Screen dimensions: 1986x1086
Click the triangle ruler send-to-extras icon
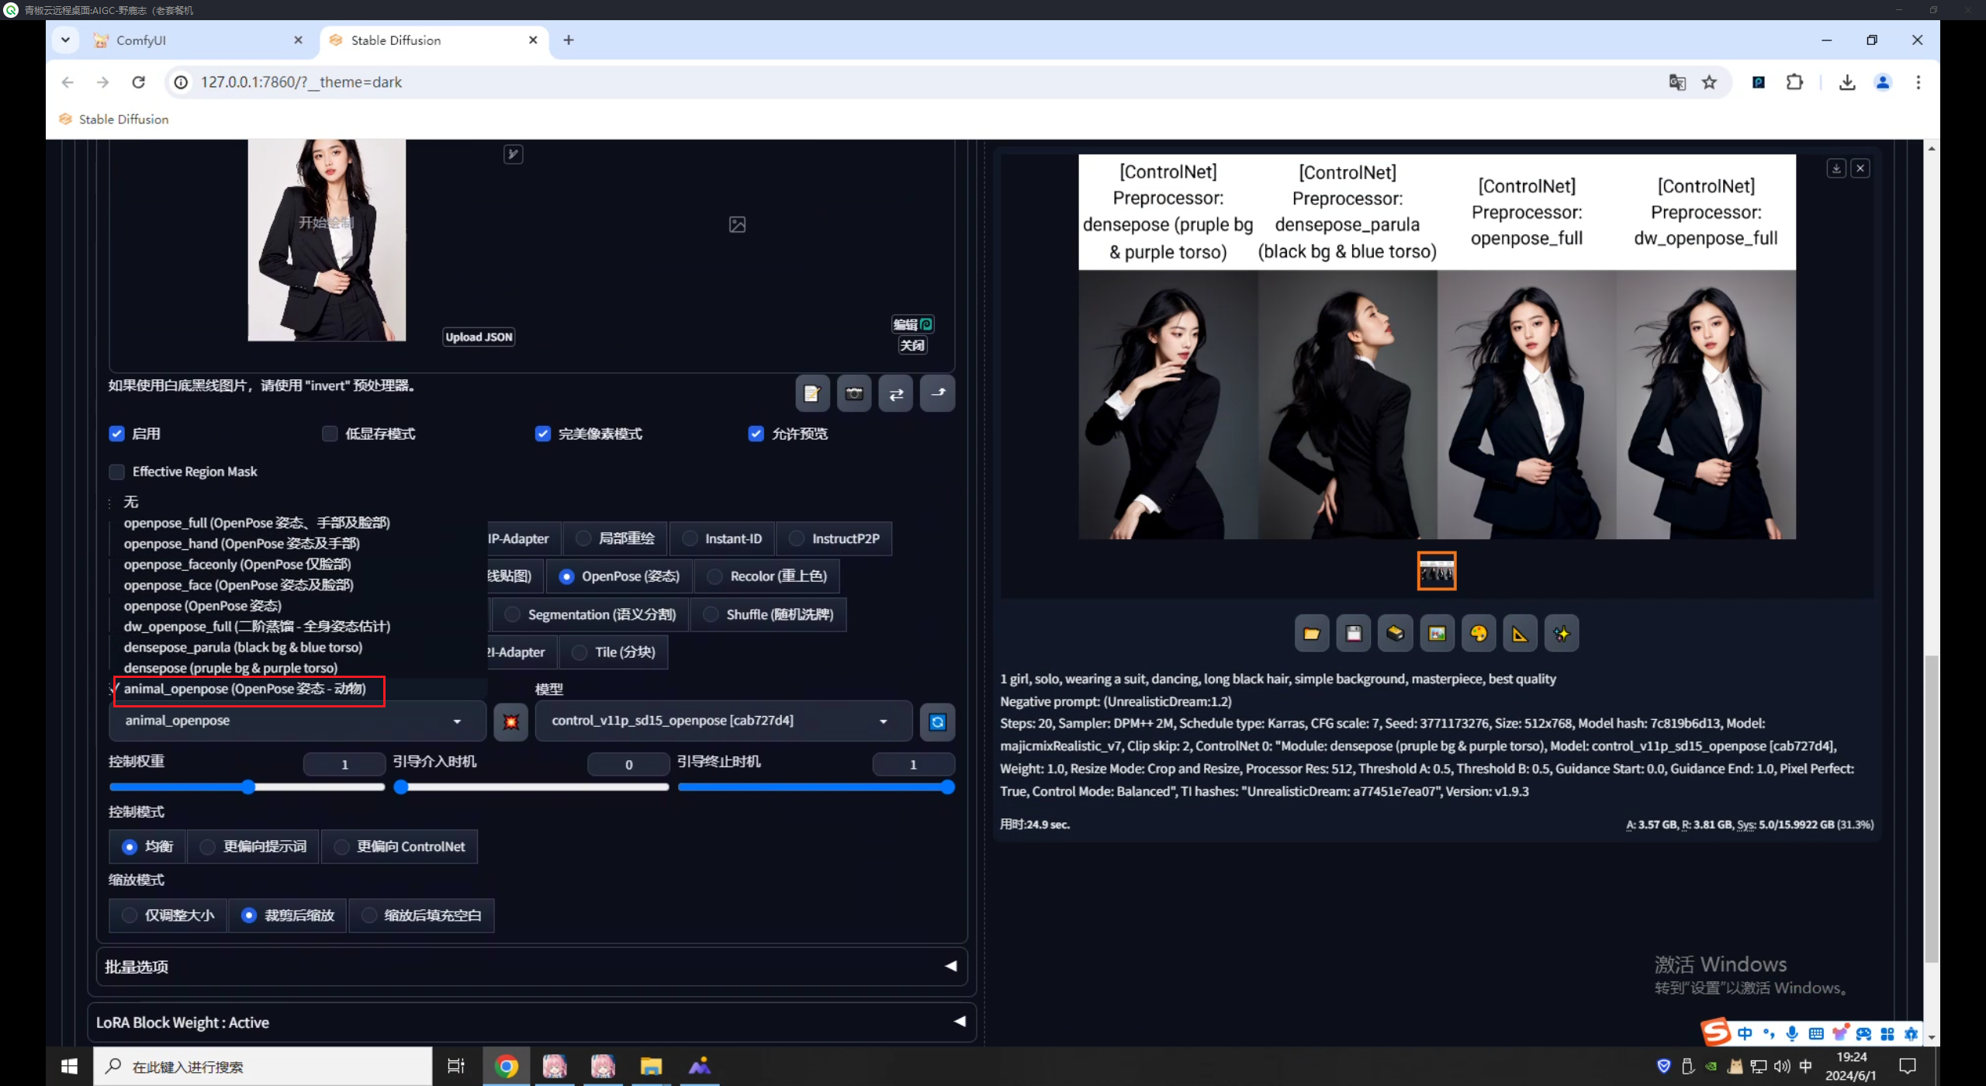(x=1519, y=634)
